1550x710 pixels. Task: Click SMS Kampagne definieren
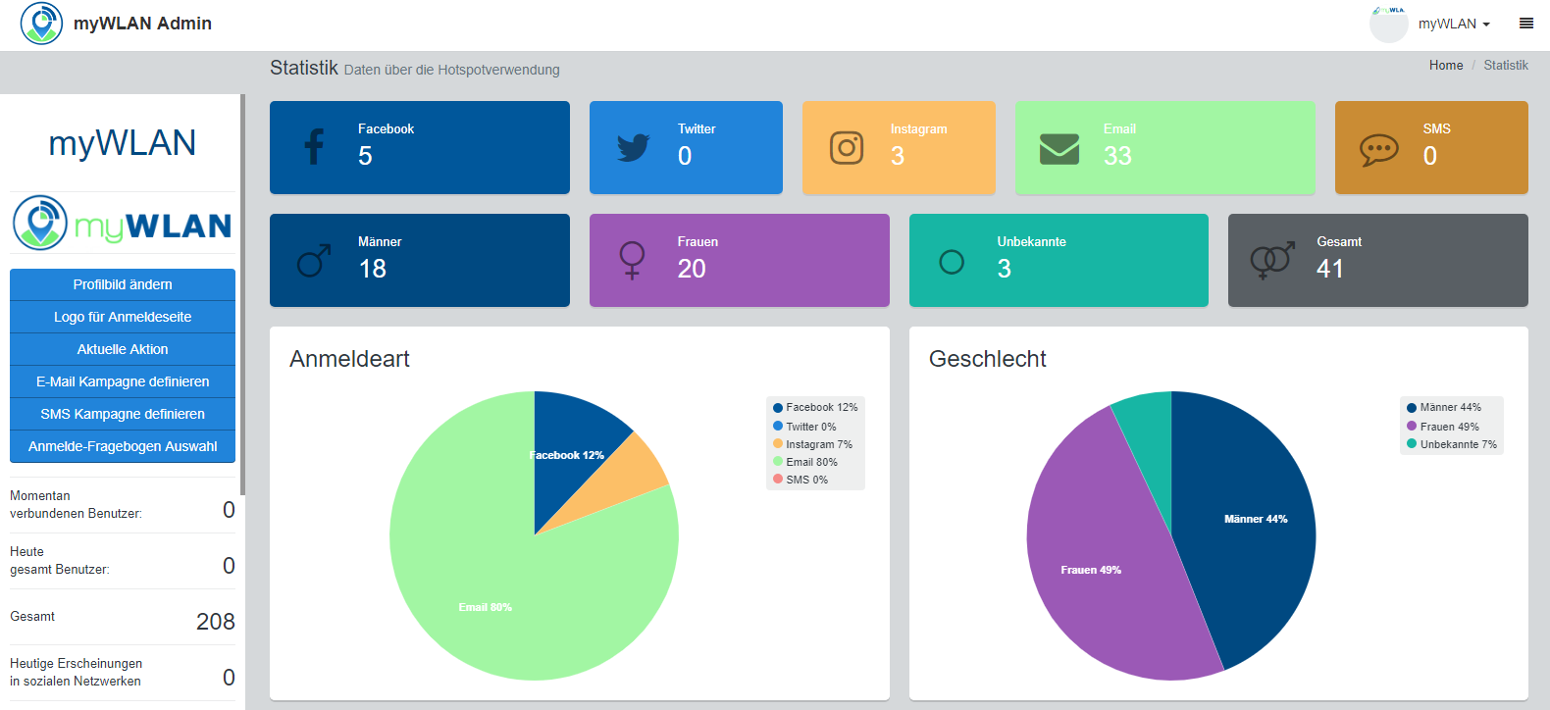coord(123,414)
